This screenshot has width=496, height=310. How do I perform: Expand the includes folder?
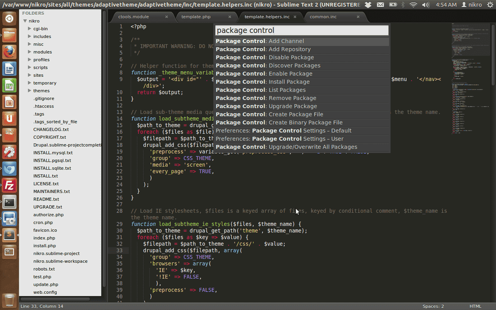(x=29, y=36)
